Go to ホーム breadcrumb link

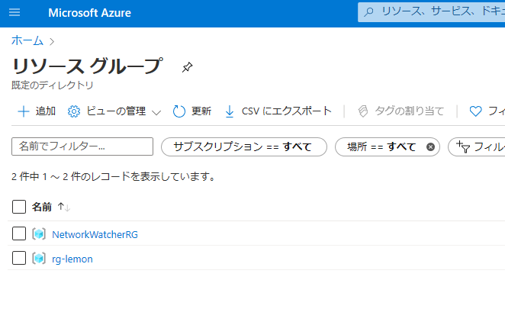27,41
